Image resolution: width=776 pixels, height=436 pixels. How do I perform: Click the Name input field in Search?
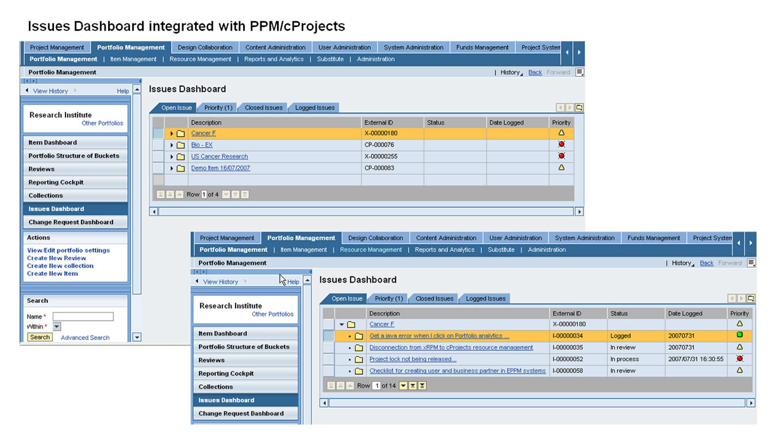(x=83, y=317)
